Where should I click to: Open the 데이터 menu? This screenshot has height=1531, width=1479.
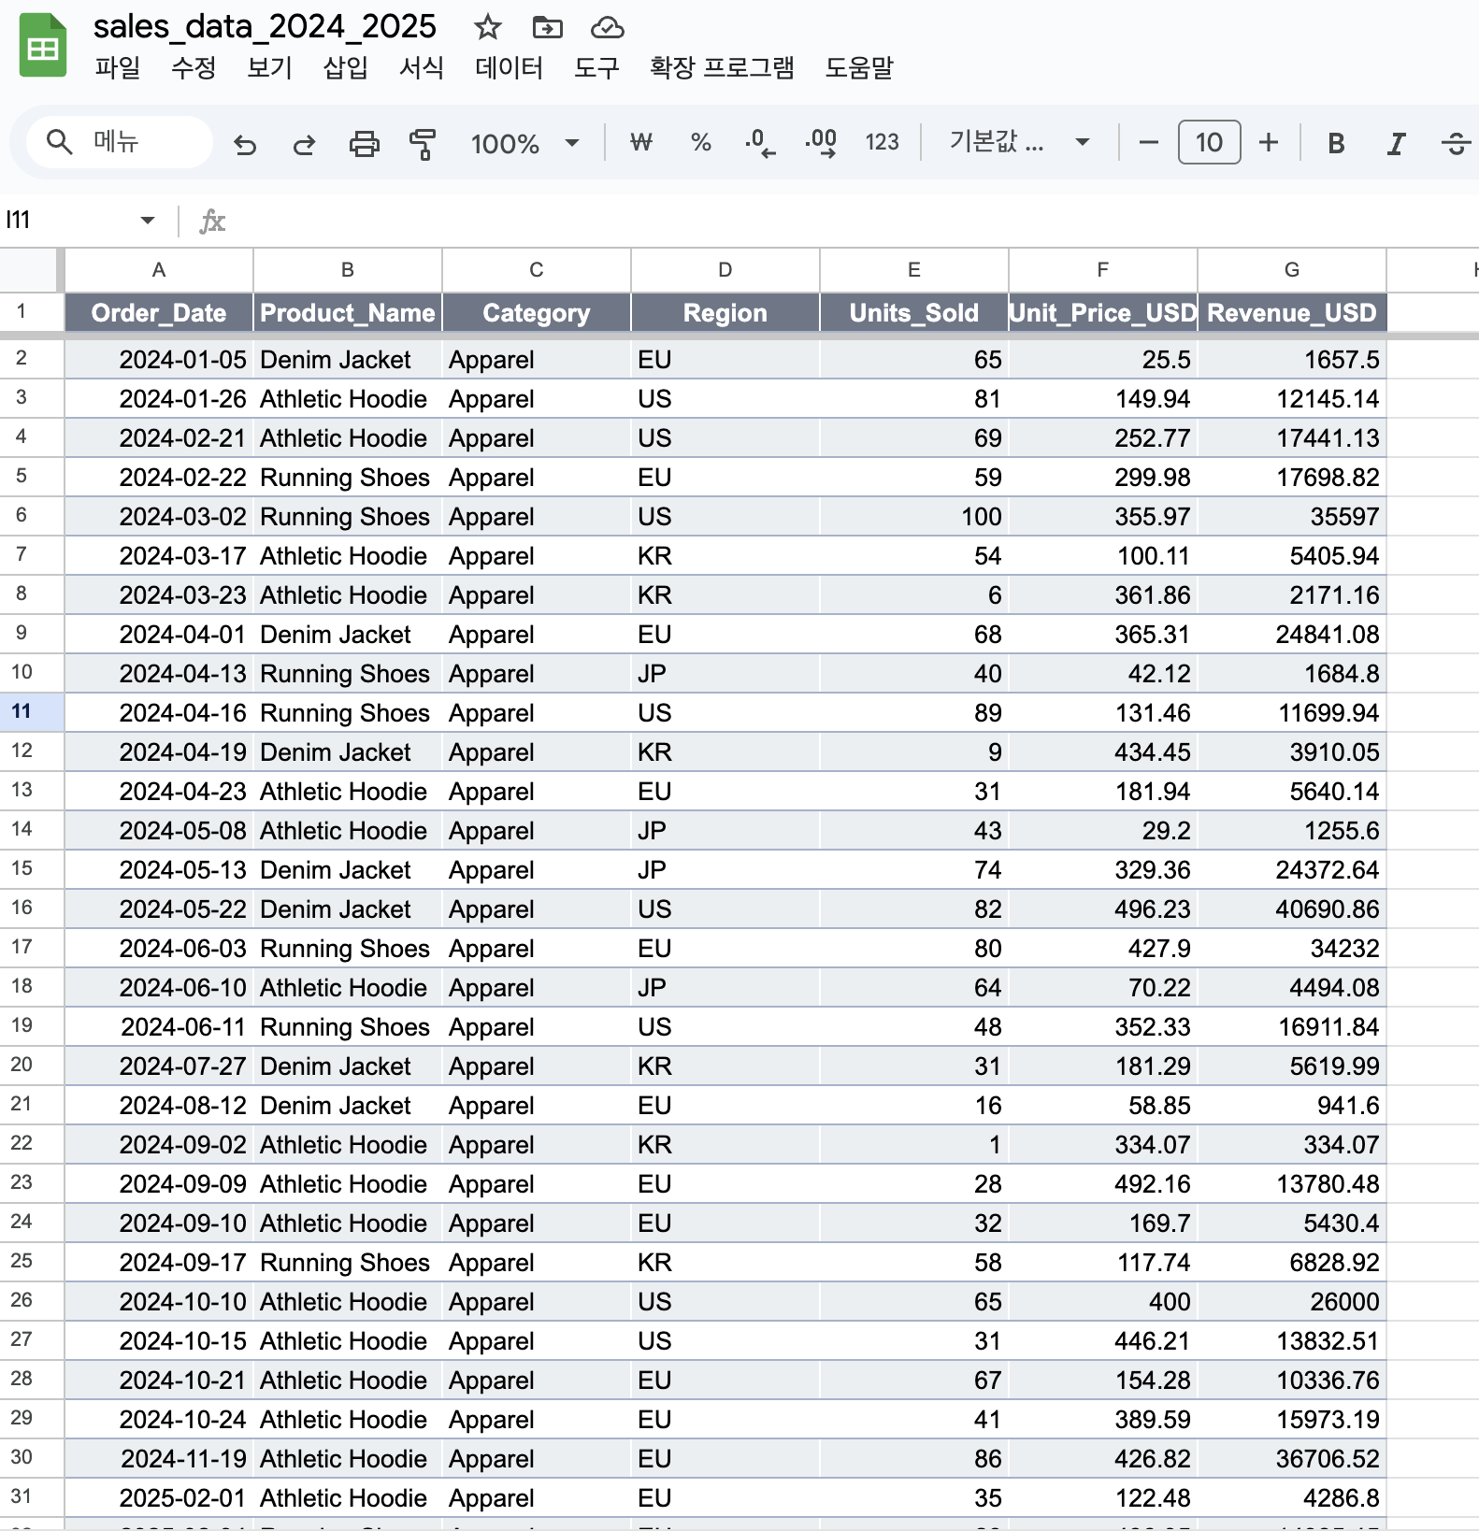click(509, 67)
